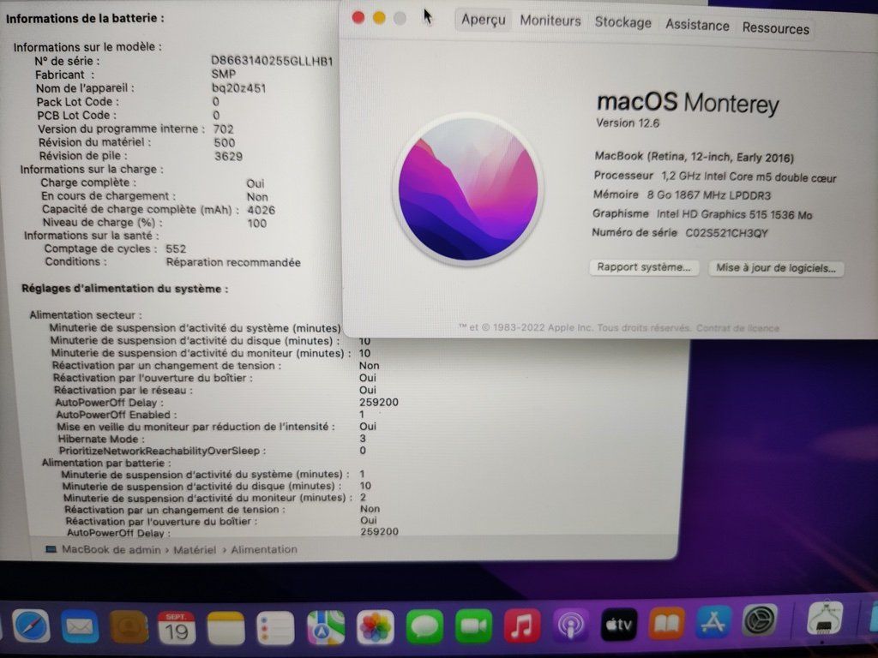Click the Hibernate Mode label

pos(101,440)
